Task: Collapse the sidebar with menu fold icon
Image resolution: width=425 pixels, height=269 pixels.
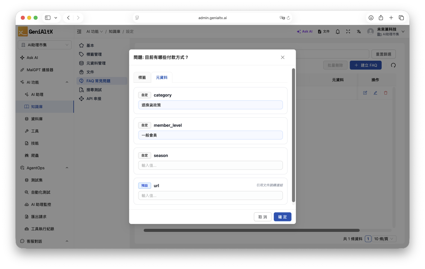Action: click(x=79, y=32)
